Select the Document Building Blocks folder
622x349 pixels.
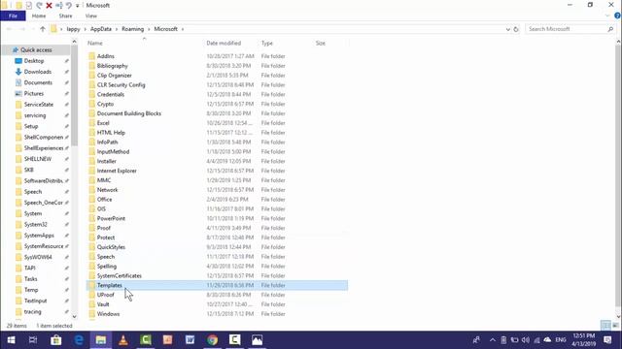129,113
